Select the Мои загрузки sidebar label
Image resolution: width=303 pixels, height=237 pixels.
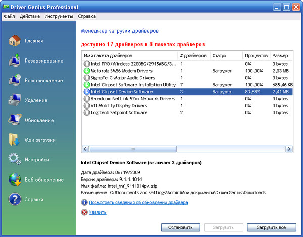click(40, 140)
